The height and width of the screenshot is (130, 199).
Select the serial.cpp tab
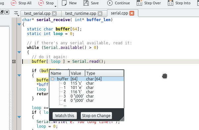pos(119,13)
